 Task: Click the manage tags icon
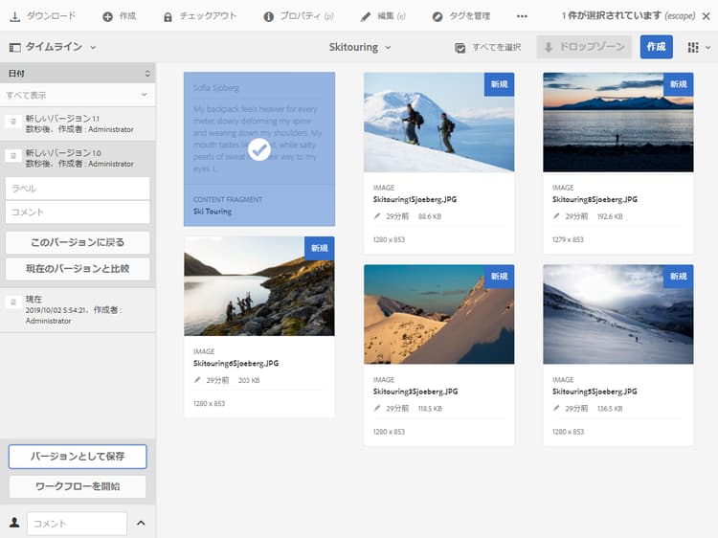click(438, 16)
